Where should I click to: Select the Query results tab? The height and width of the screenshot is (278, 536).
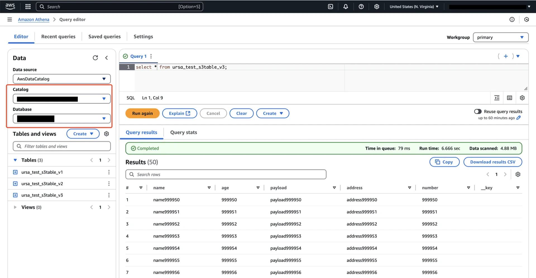point(142,133)
